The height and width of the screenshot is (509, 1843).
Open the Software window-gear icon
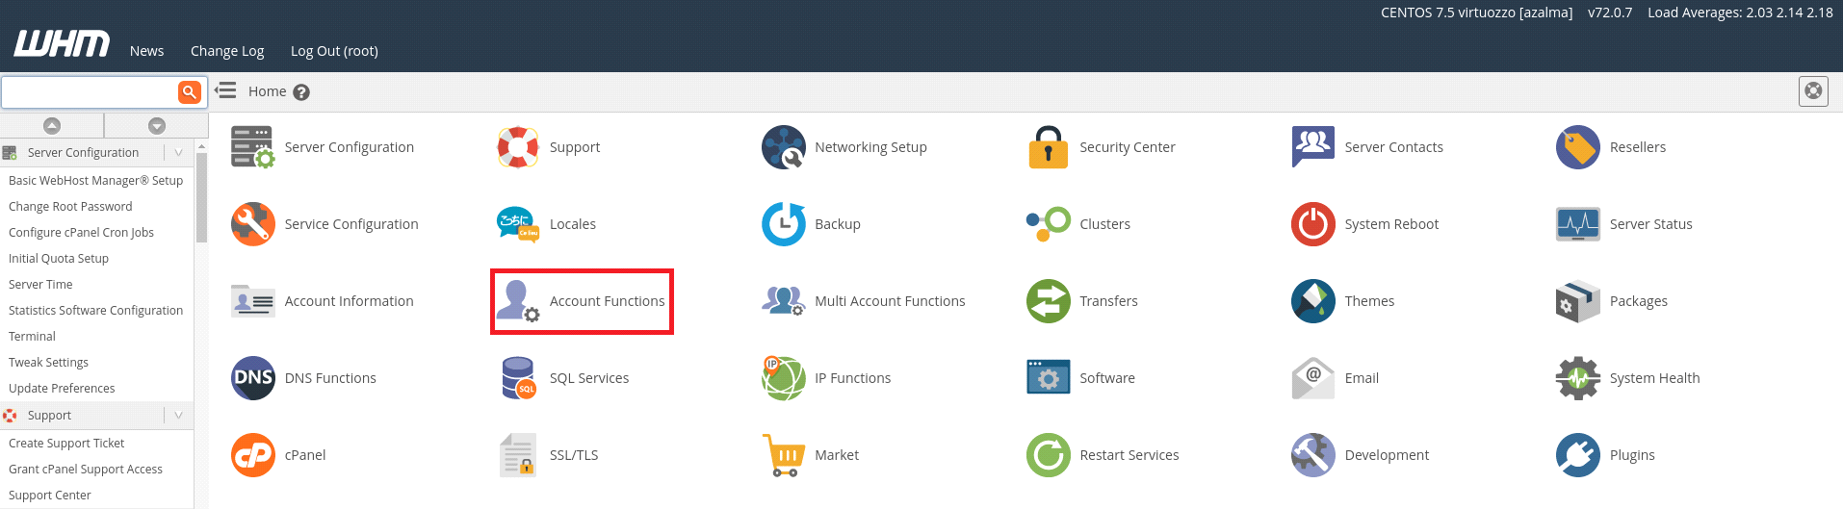1049,378
